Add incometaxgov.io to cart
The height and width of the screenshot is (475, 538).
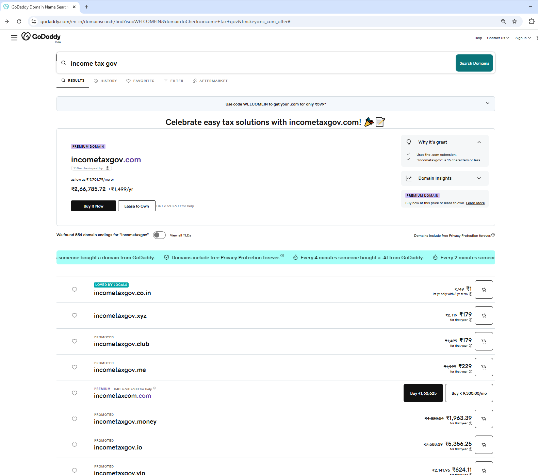coord(484,445)
